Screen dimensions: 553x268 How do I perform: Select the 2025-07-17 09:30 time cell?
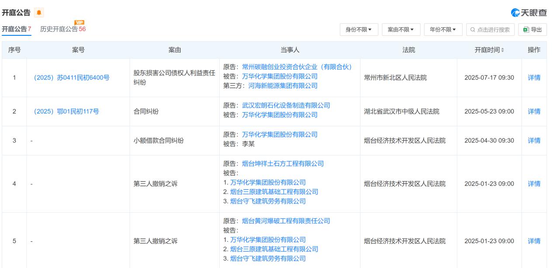pos(489,78)
